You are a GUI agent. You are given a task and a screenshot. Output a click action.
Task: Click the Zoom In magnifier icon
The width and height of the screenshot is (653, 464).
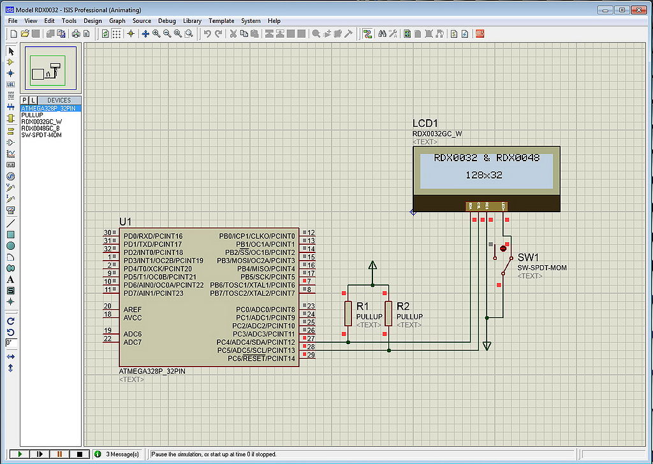pos(157,34)
